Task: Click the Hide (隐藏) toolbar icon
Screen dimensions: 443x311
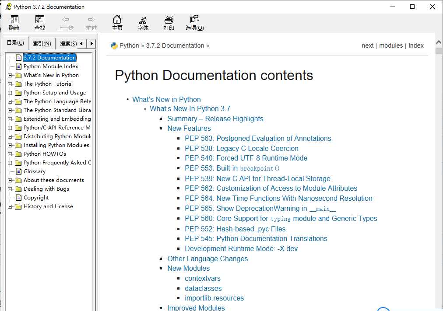Action: 14,20
